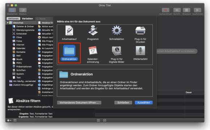The width and height of the screenshot is (210, 130).
Task: Pick the Plug-in für Drucken printer icon
Action: (x=140, y=30)
